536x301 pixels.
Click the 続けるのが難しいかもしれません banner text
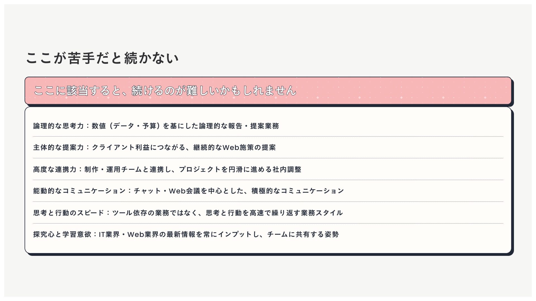click(x=214, y=91)
